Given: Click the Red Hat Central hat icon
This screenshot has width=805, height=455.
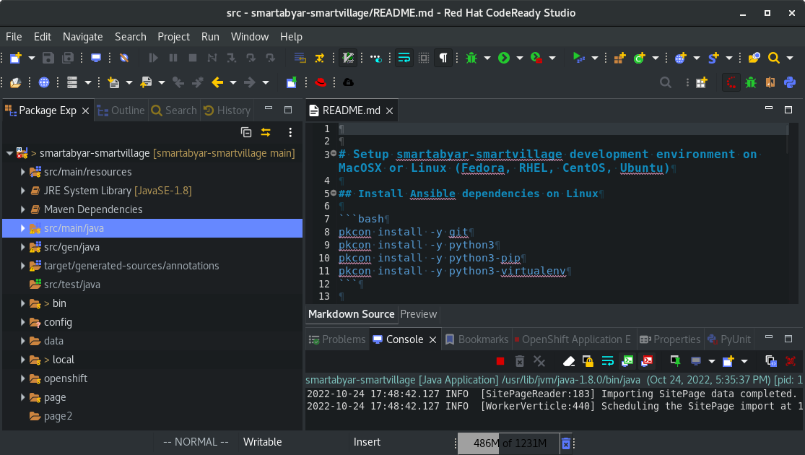Looking at the screenshot, I should 321,82.
